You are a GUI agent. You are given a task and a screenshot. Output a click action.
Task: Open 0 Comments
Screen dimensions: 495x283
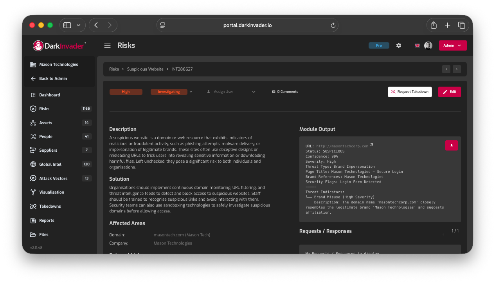(285, 92)
